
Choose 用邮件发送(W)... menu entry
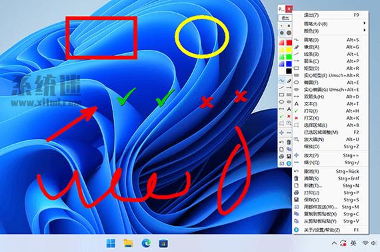click(331, 207)
